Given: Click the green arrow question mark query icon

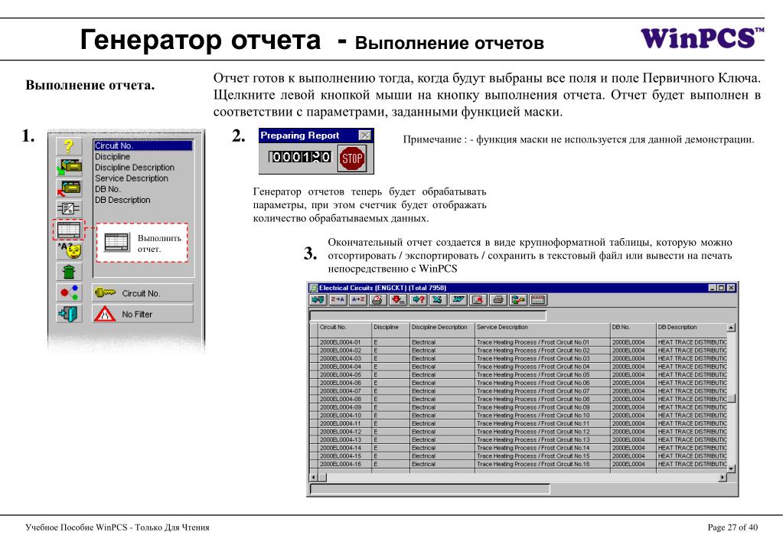Looking at the screenshot, I should [x=418, y=300].
